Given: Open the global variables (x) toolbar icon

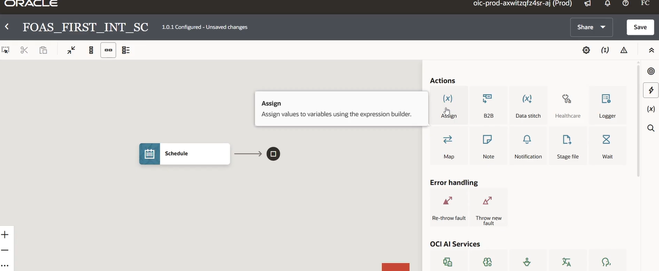Looking at the screenshot, I should (x=605, y=50).
